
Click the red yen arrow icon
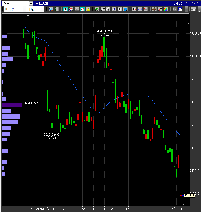click(x=82, y=9)
